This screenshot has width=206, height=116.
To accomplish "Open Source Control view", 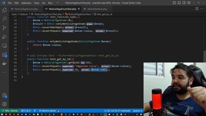I will 4,28.
